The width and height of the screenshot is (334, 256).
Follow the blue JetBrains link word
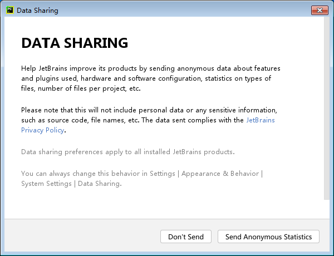click(x=261, y=120)
